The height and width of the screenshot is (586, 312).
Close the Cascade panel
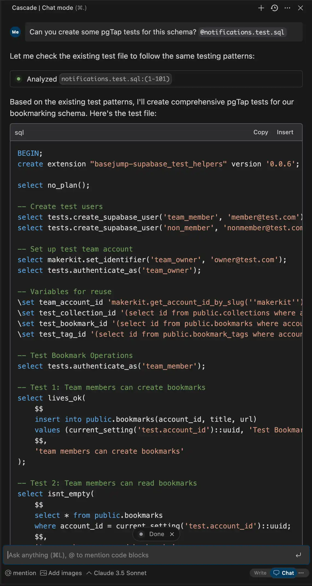click(301, 8)
